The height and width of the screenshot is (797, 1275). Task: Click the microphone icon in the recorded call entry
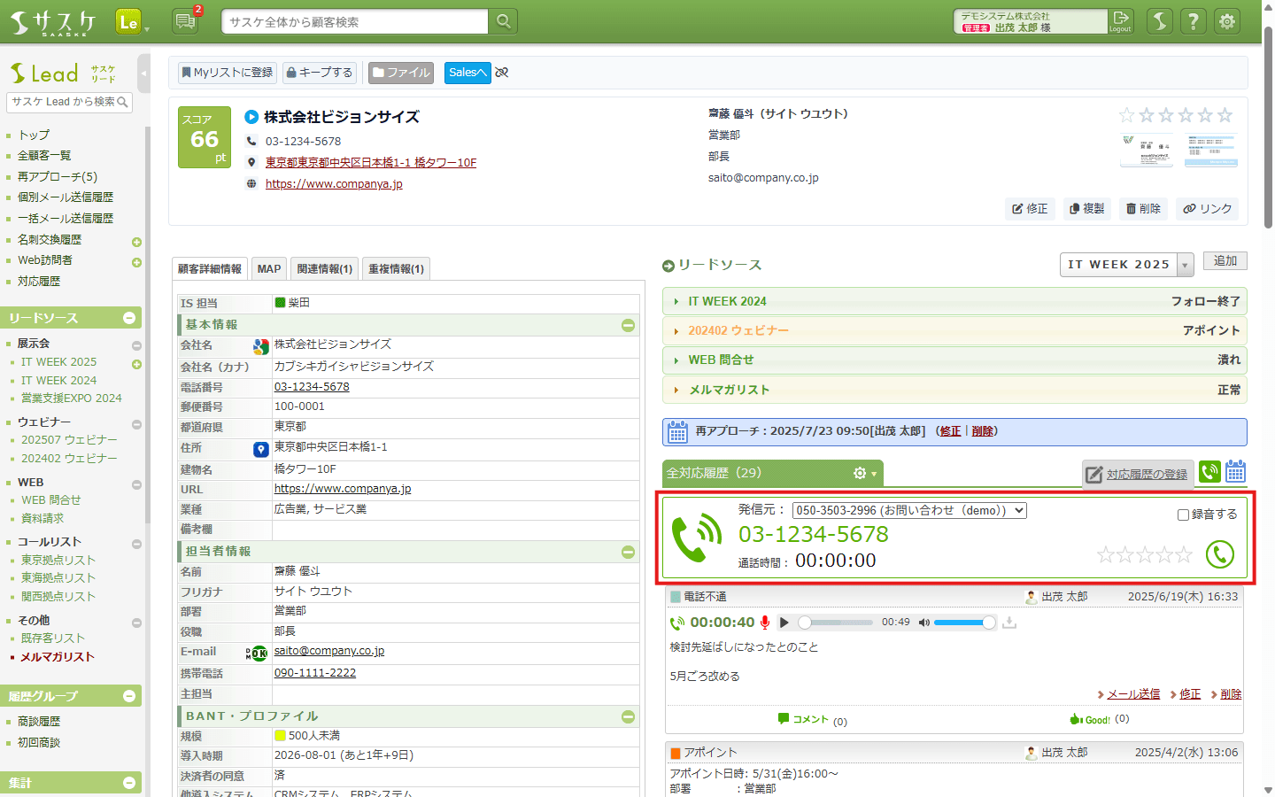point(765,623)
